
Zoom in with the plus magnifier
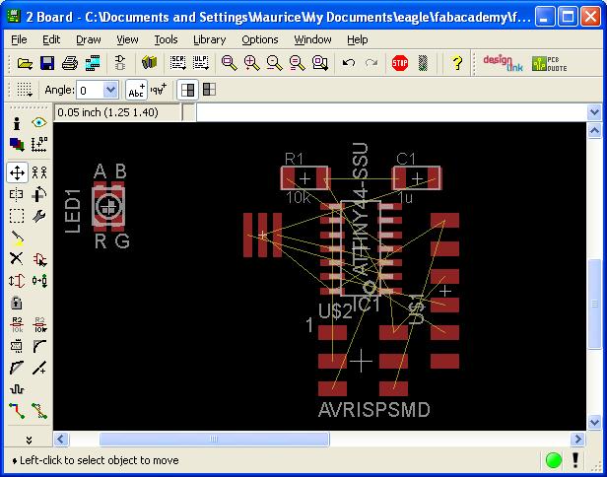tap(251, 62)
